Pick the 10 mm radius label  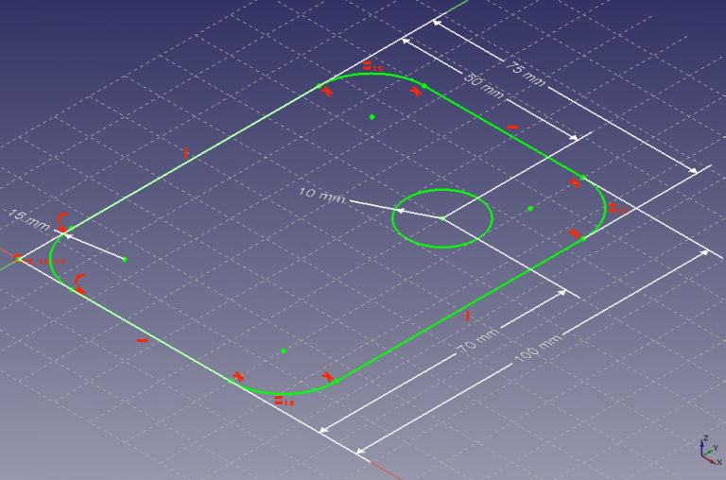321,195
